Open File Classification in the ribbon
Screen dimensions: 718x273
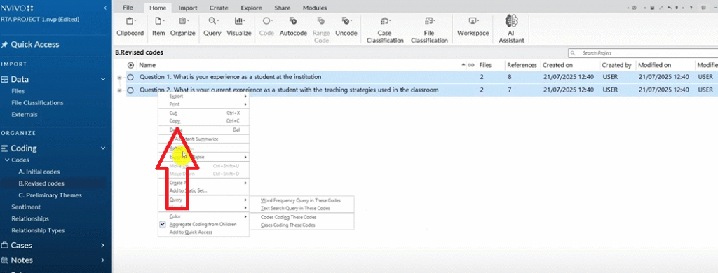click(x=429, y=30)
